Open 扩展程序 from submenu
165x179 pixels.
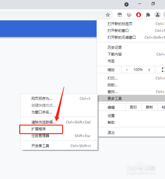(59, 129)
